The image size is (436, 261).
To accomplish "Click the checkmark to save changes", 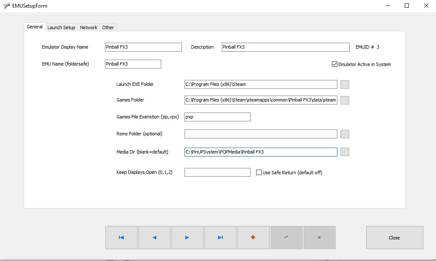I will pos(286,238).
